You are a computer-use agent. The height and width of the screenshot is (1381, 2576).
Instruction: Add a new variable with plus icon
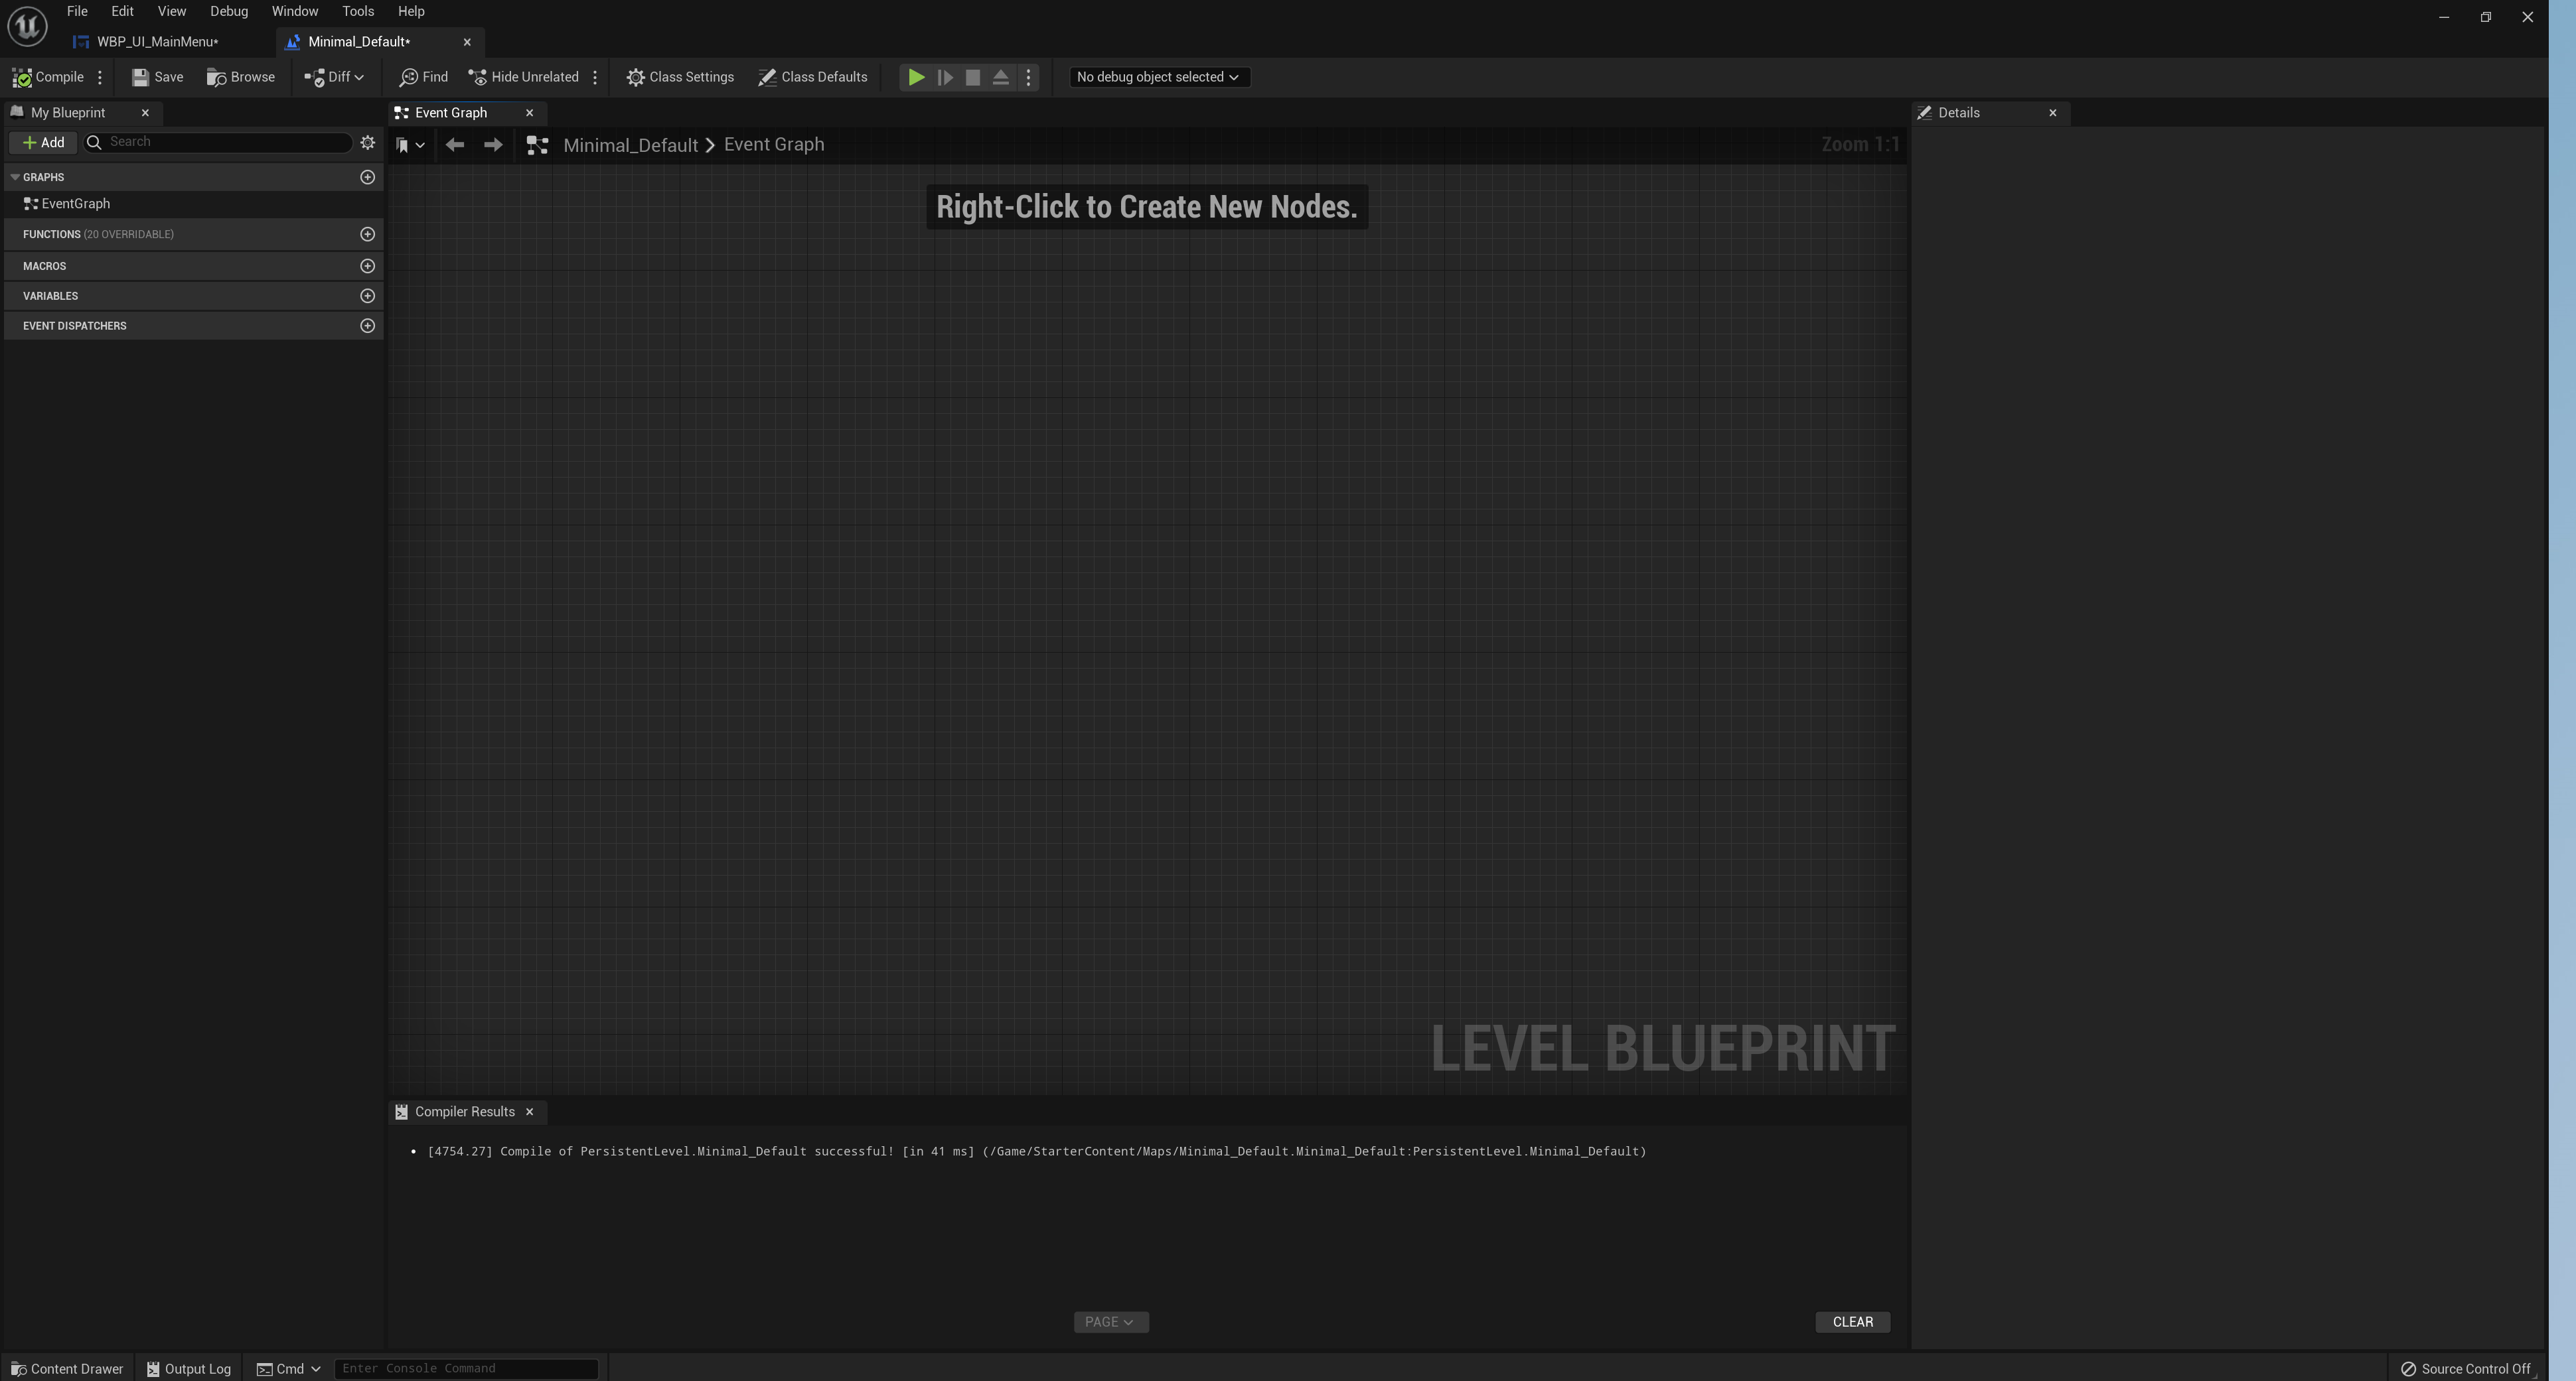click(x=367, y=296)
